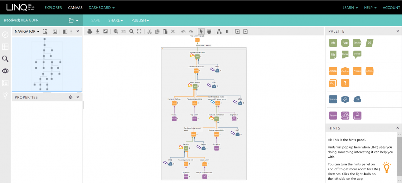The image size is (402, 183).
Task: Export canvas as image from the canvas toolbar
Action: pos(105,31)
